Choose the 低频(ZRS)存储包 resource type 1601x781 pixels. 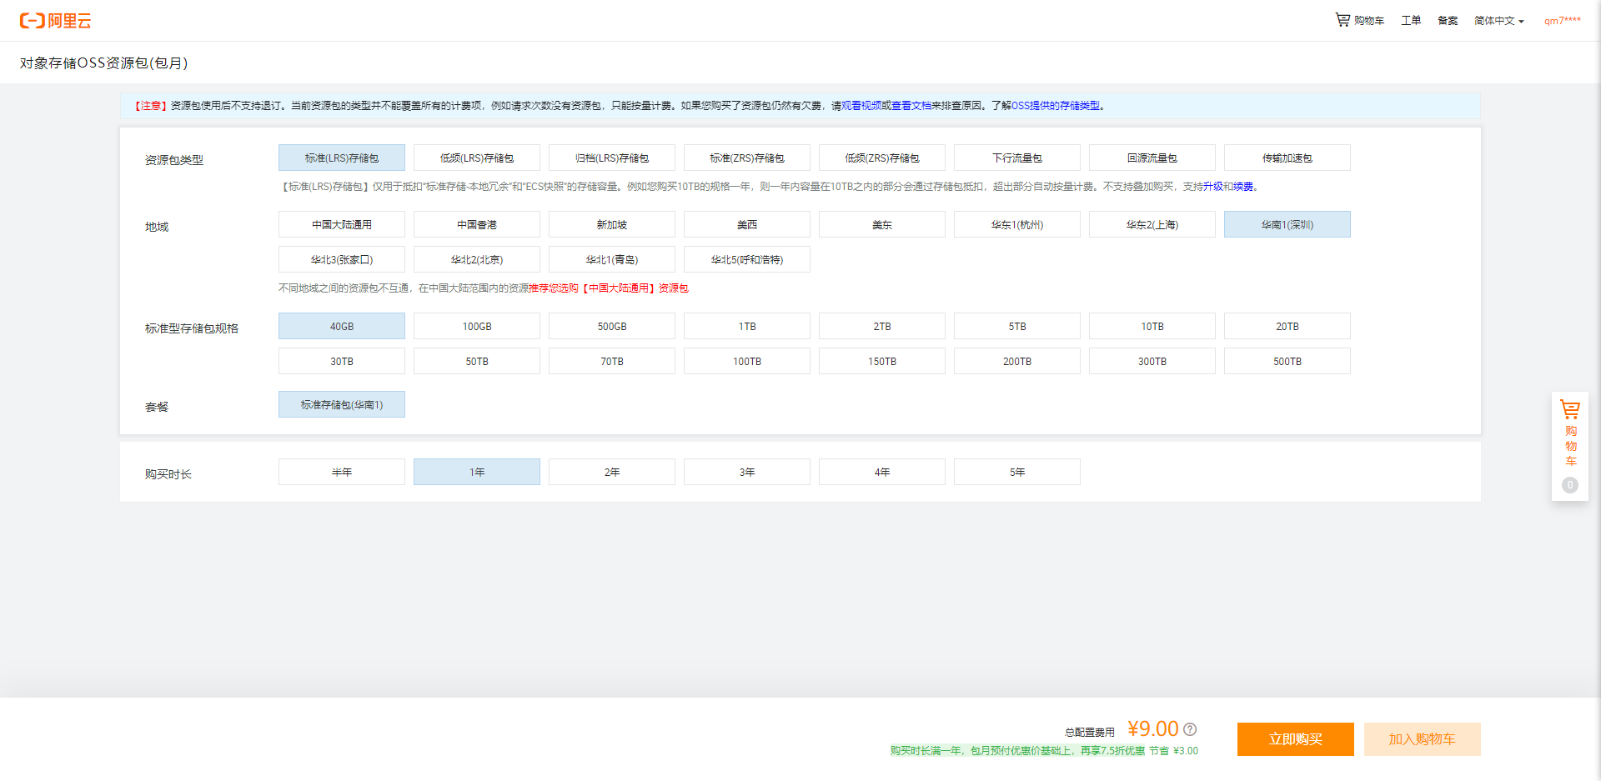(882, 158)
